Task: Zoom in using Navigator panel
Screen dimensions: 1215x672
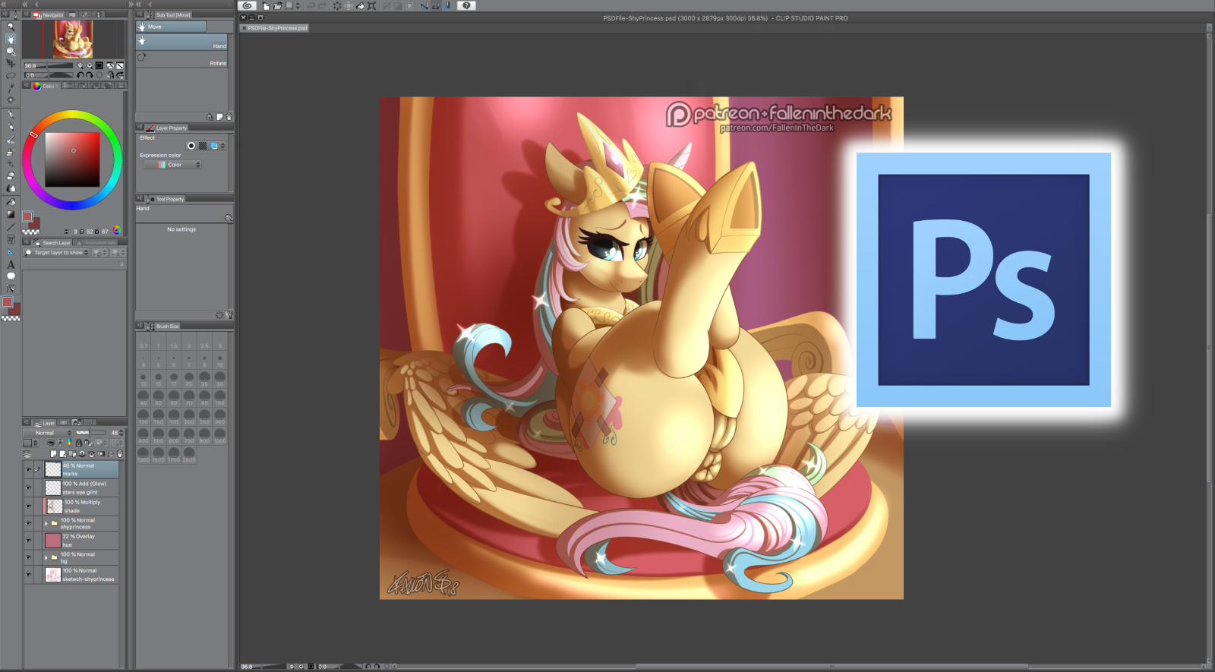Action: click(90, 66)
